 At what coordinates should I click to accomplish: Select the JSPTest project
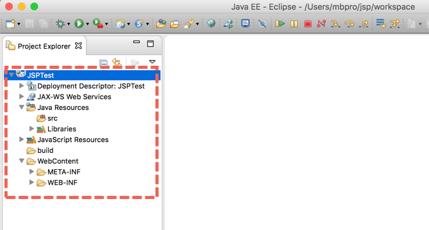pyautogui.click(x=40, y=75)
